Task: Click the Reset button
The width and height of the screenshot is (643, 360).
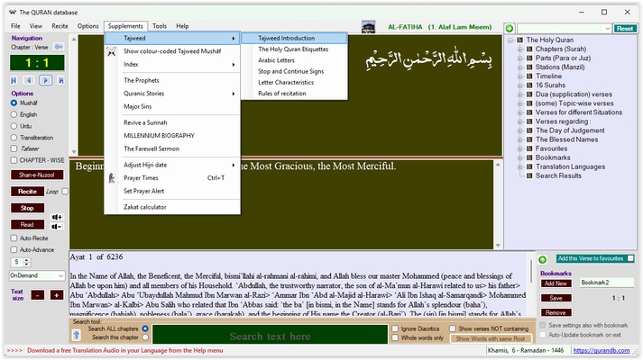Action: [x=625, y=28]
